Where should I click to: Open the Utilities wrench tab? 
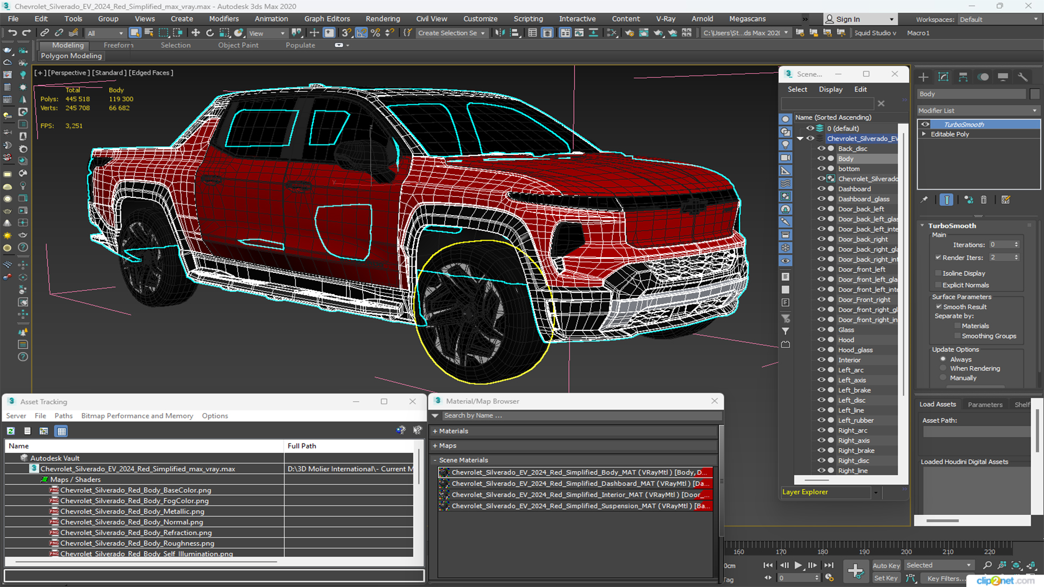point(1023,77)
